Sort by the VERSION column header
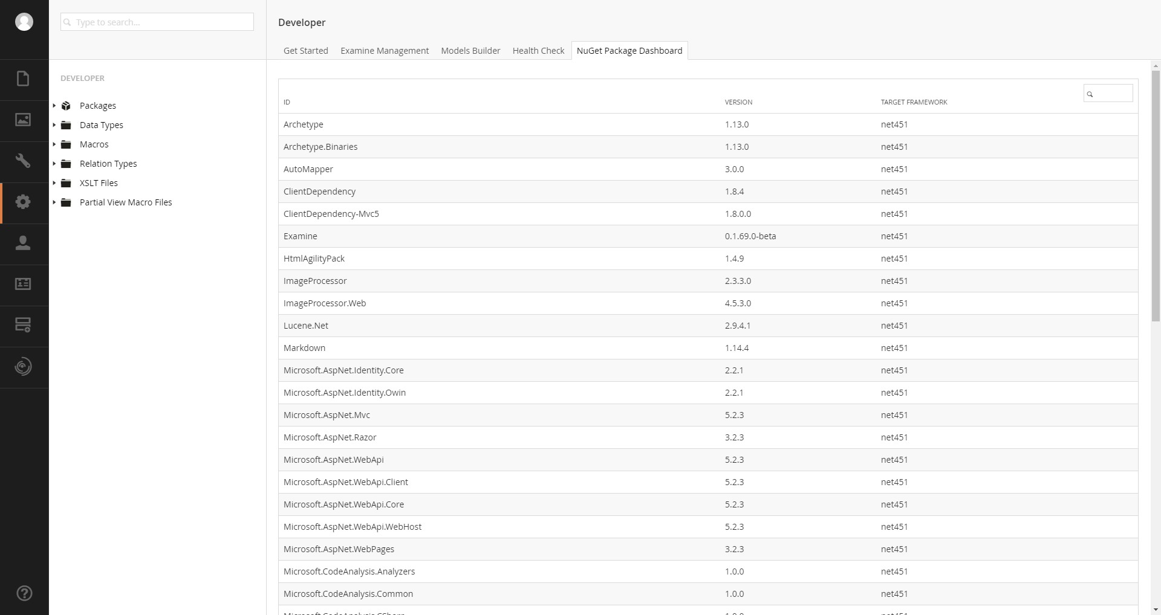The width and height of the screenshot is (1161, 615). [738, 102]
